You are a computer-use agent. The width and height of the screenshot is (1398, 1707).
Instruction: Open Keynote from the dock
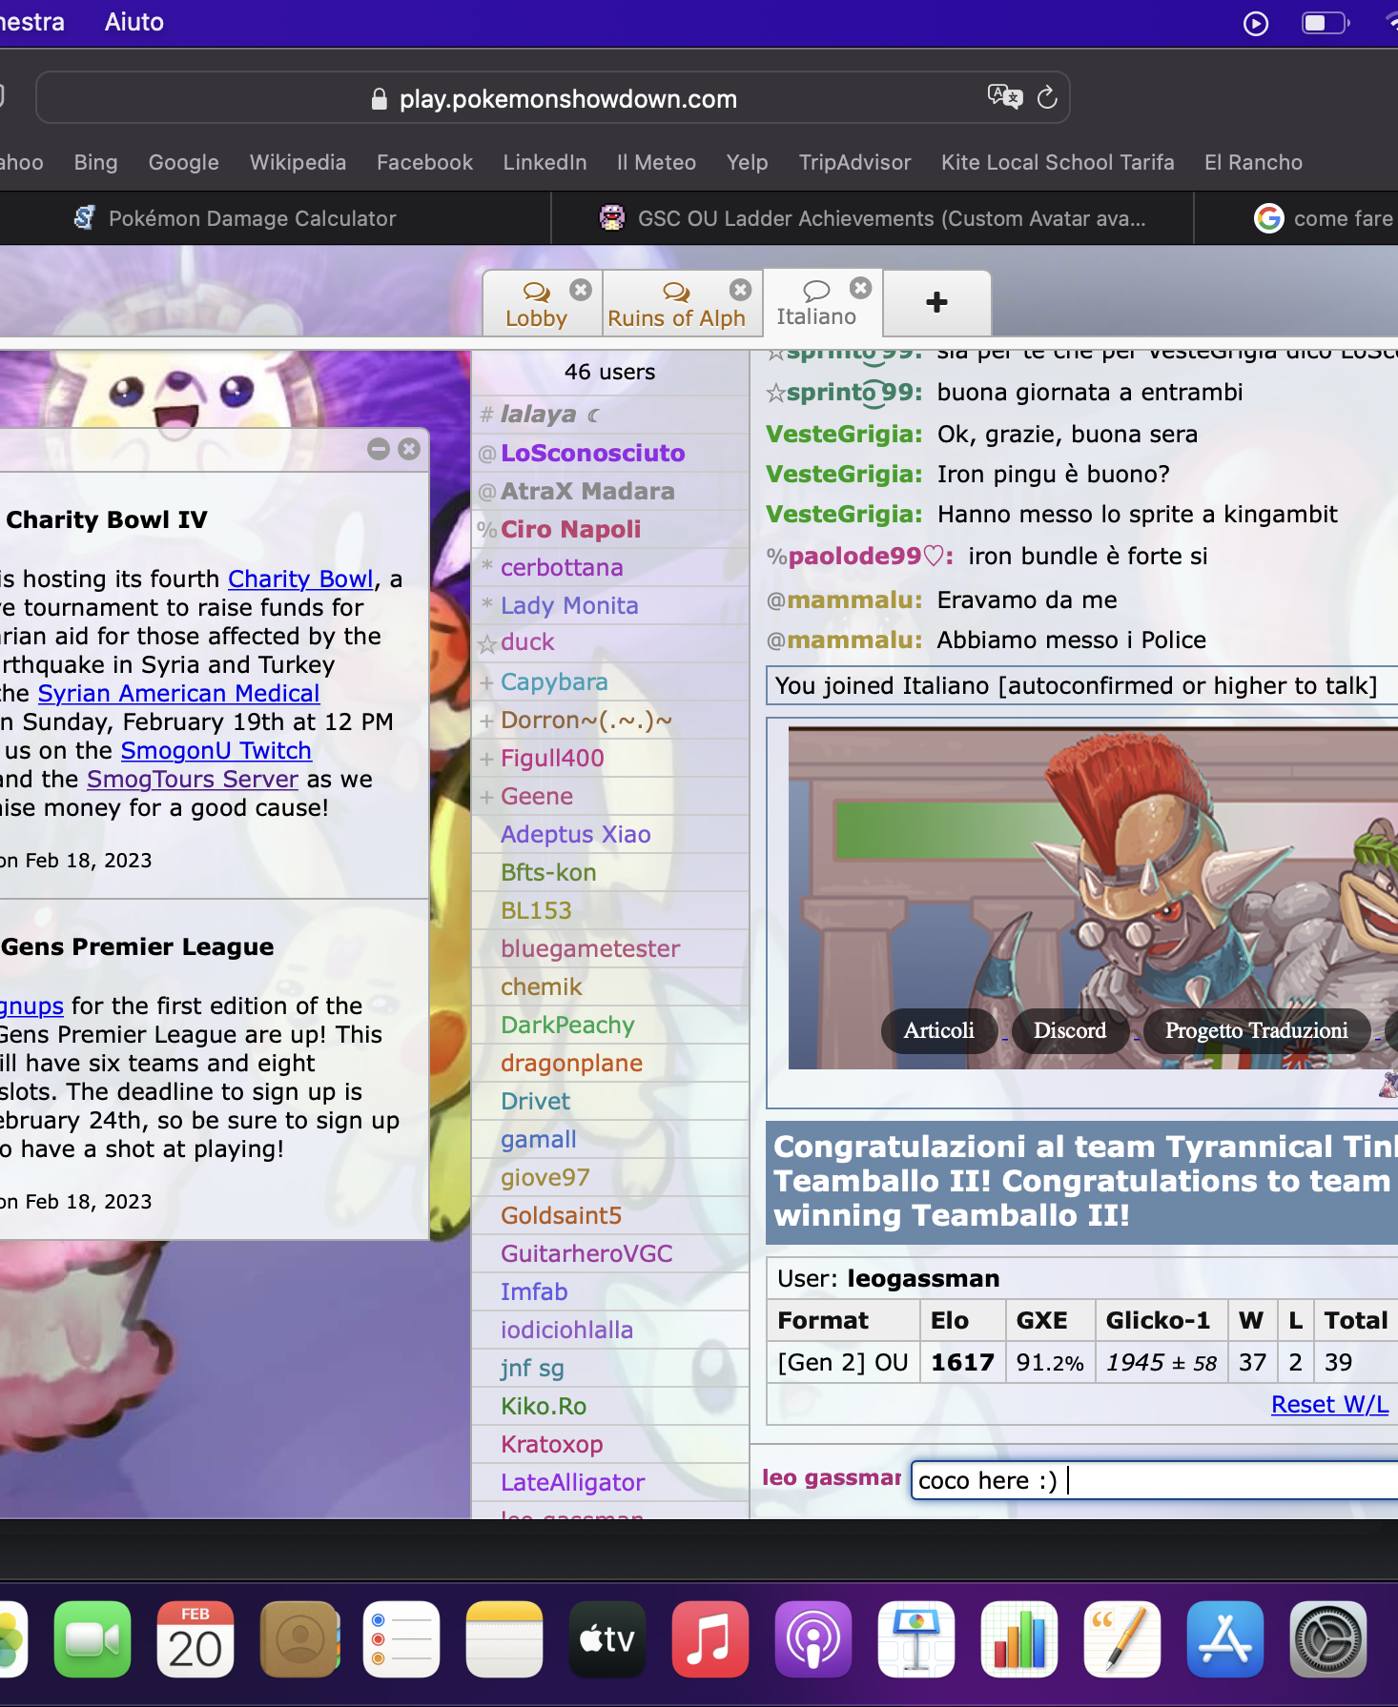point(916,1638)
